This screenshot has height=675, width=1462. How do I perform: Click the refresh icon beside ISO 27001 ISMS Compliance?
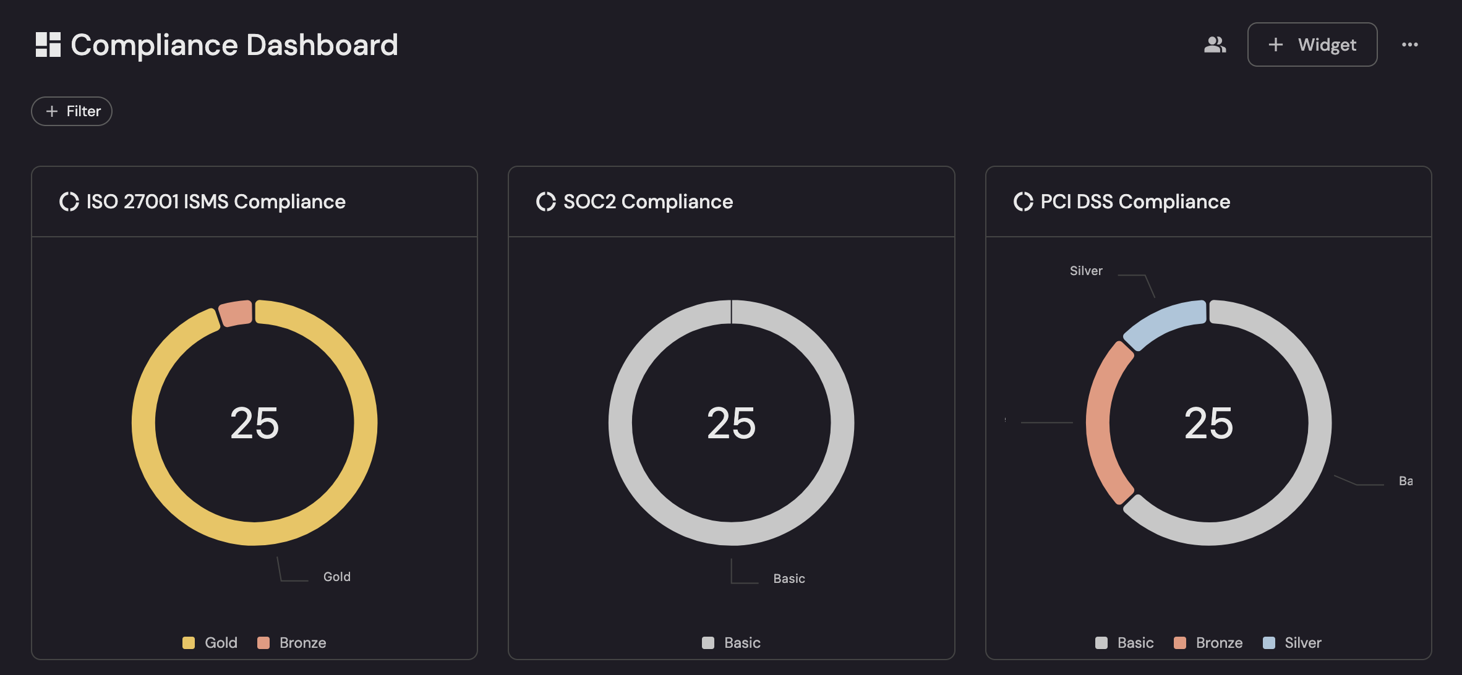click(x=69, y=201)
